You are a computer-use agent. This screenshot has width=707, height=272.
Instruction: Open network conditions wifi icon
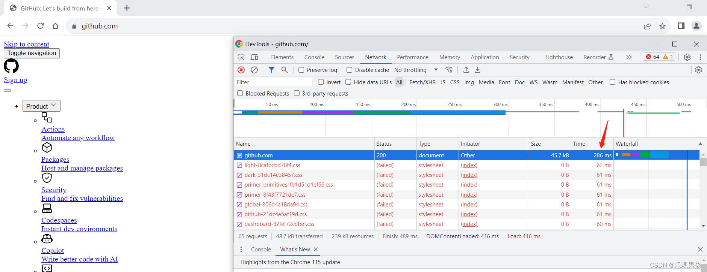tap(449, 70)
